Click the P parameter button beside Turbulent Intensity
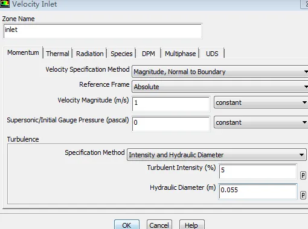 point(303,175)
